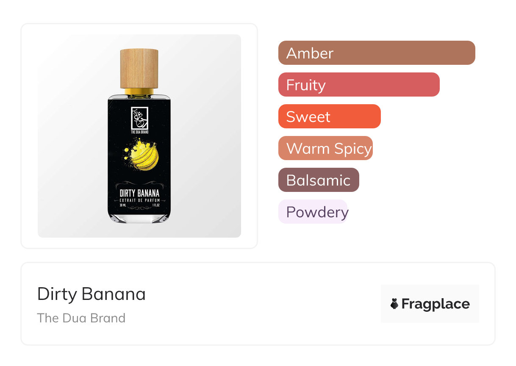Choose the Sweet accord bar
This screenshot has height=366, width=516.
pyautogui.click(x=329, y=116)
